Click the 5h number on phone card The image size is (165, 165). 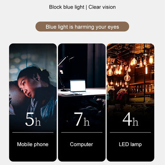[33, 119]
